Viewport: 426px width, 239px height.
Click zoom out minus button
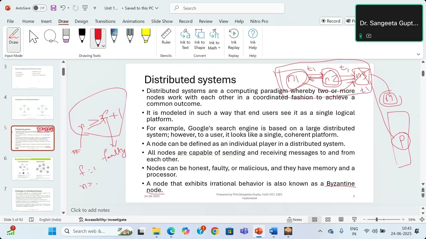coord(364,220)
